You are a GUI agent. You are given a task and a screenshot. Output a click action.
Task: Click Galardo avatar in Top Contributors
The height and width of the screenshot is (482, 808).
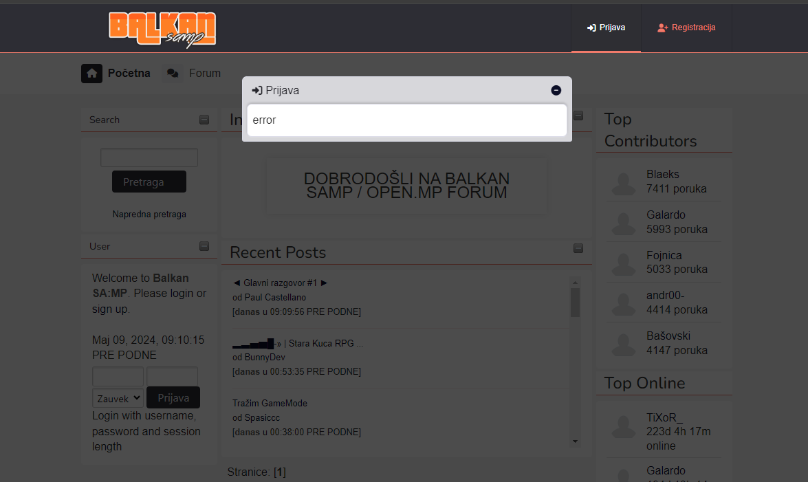tap(624, 223)
